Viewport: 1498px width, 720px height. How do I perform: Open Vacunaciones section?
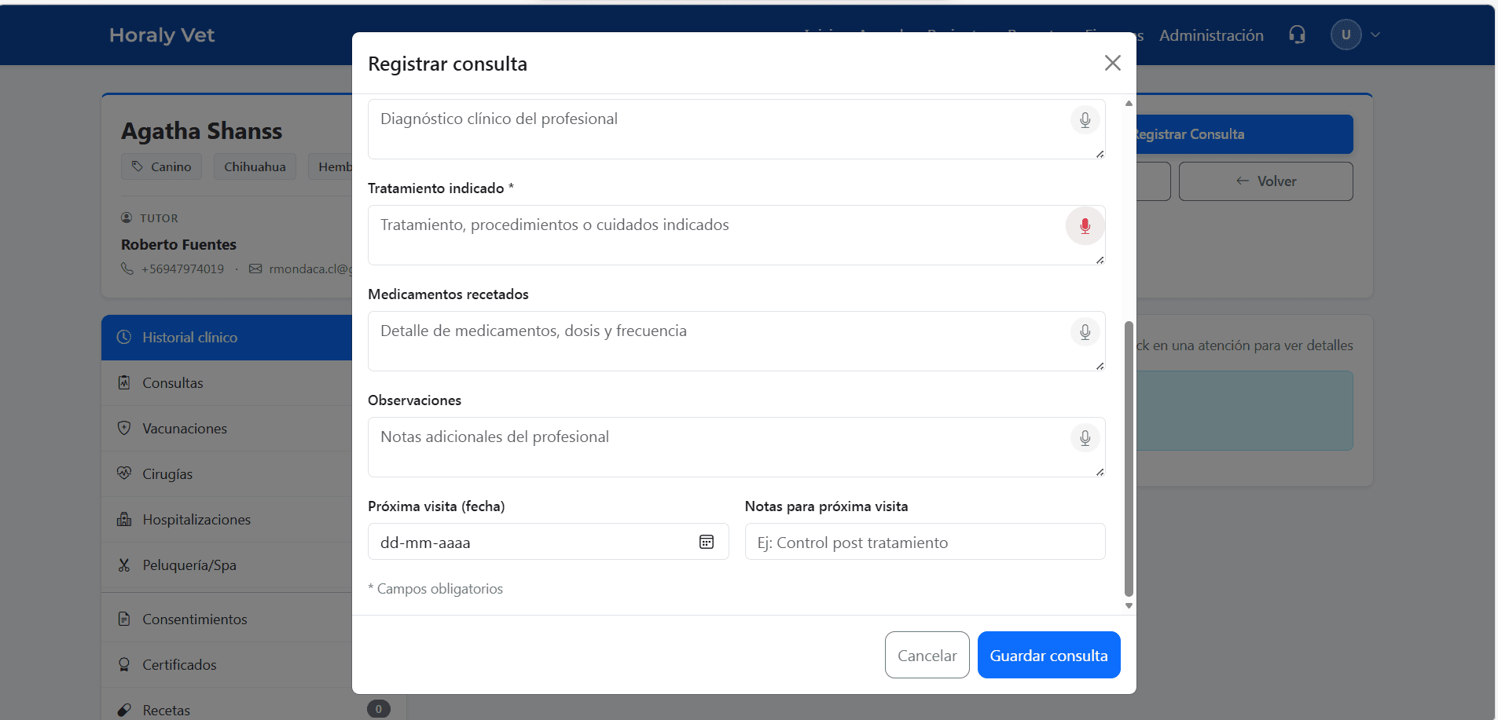click(185, 429)
